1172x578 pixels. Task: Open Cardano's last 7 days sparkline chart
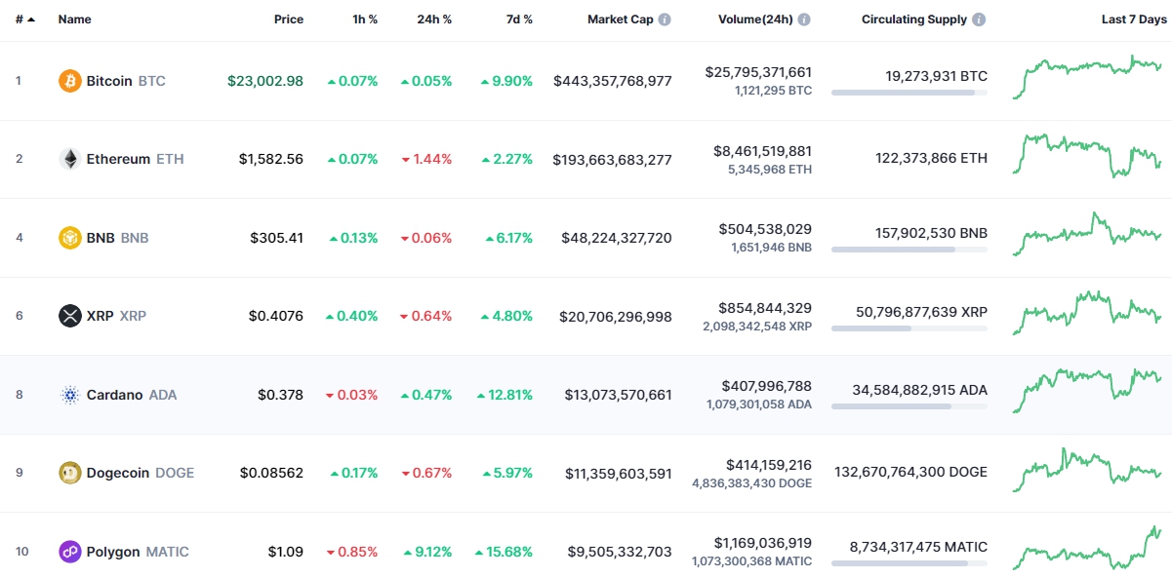coord(1088,391)
